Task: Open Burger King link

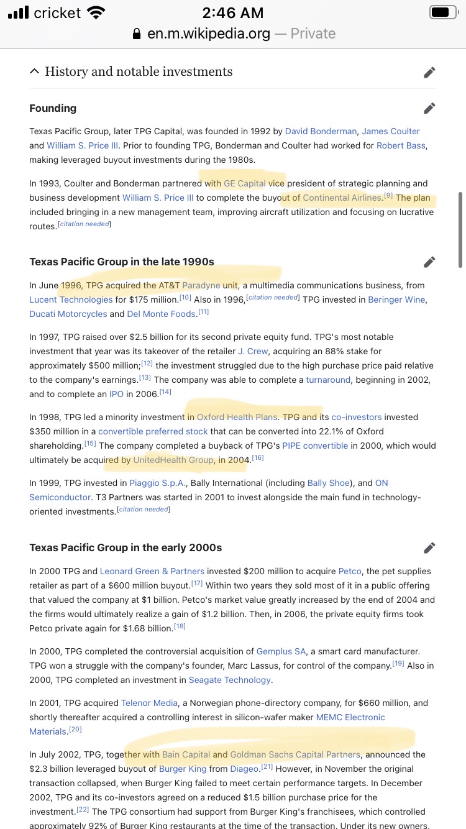Action: click(183, 769)
